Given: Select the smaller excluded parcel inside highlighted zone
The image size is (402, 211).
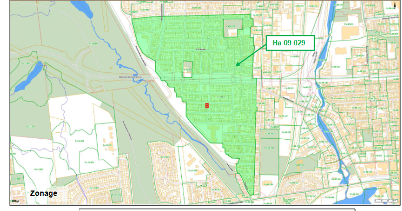Looking at the screenshot, I should coord(187,69).
